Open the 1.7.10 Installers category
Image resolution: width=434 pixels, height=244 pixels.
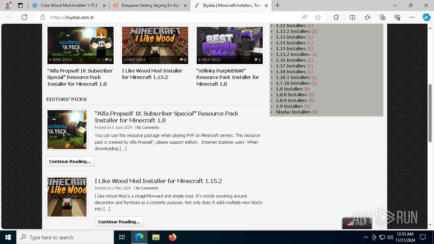pos(293,83)
